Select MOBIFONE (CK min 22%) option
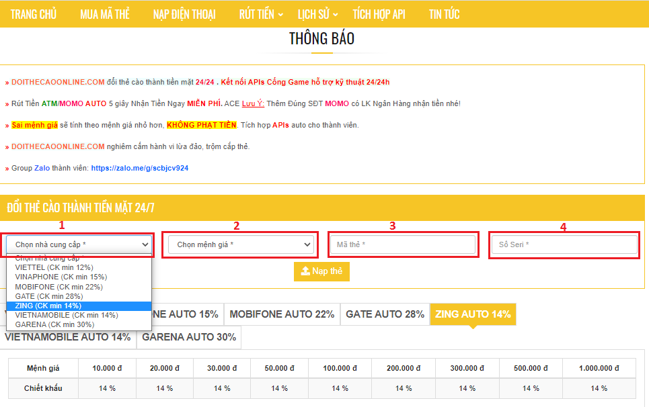 79,287
